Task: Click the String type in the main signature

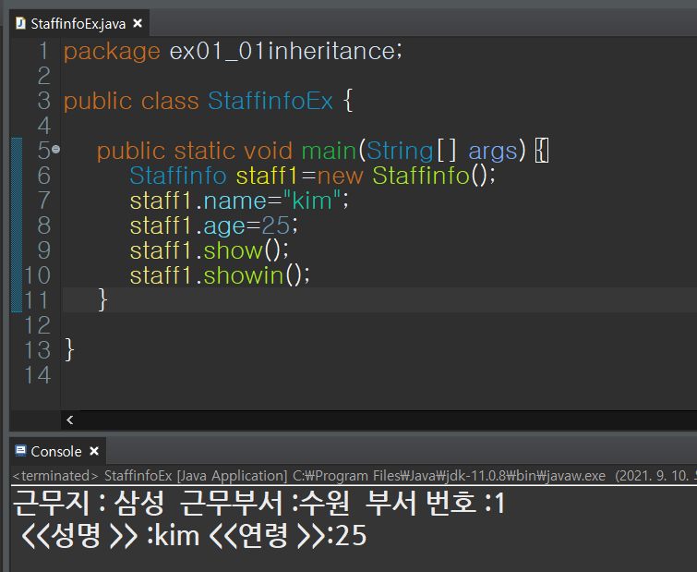Action: click(x=400, y=152)
